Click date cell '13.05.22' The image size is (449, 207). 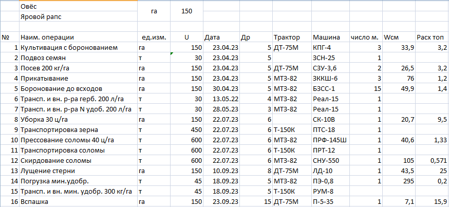click(221, 99)
